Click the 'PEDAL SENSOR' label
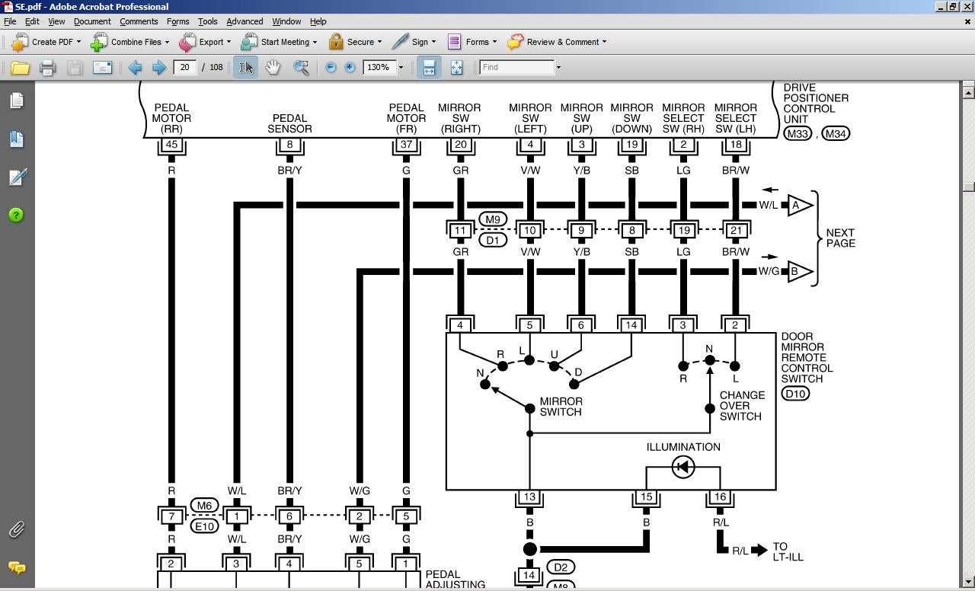 289,123
